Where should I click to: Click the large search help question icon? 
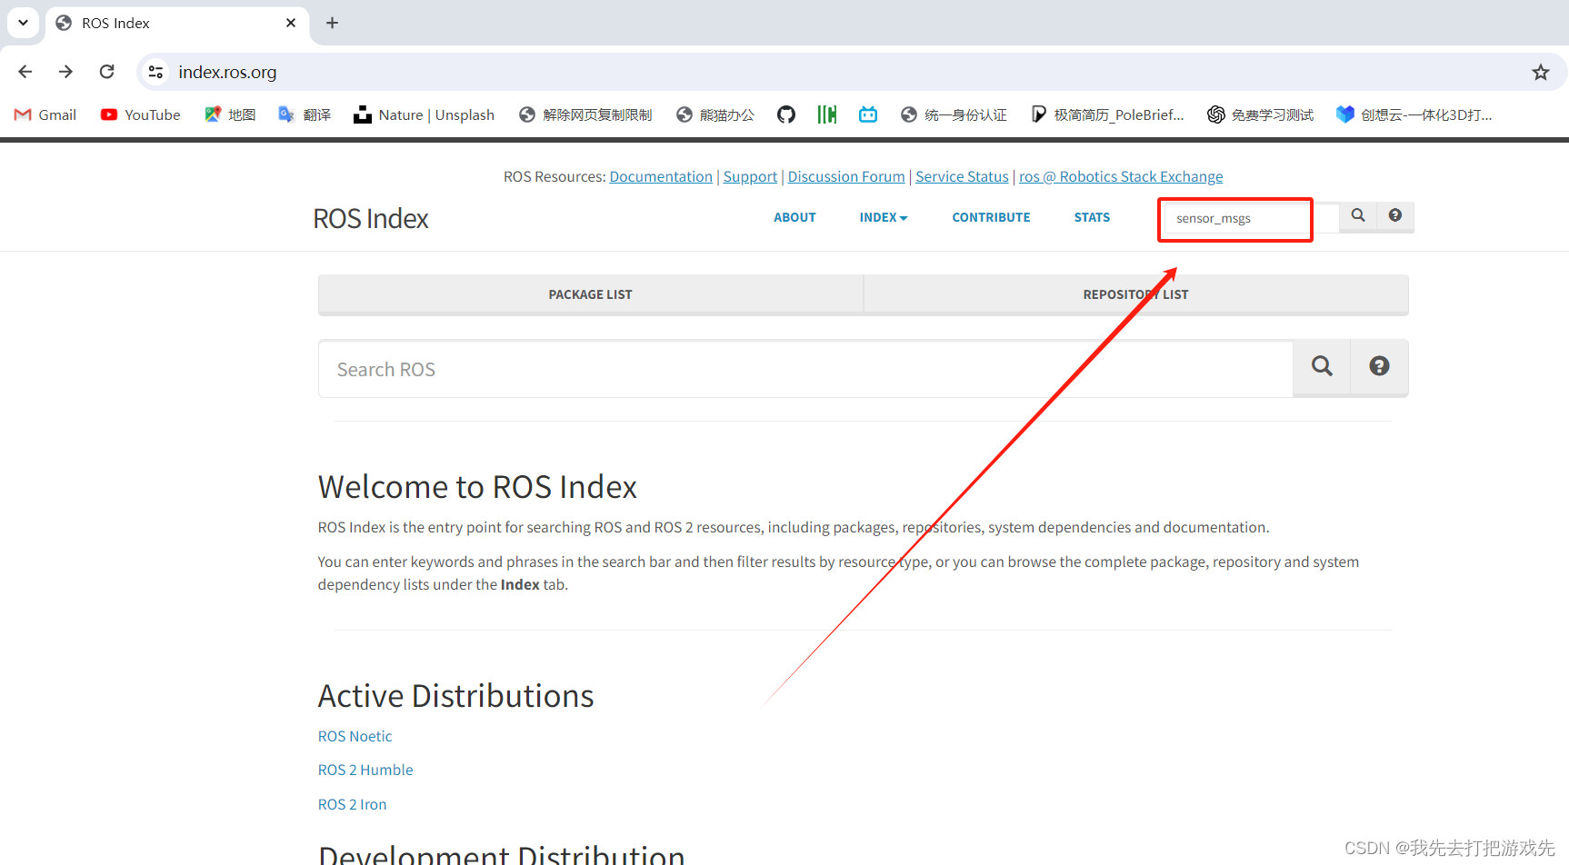[x=1379, y=367]
